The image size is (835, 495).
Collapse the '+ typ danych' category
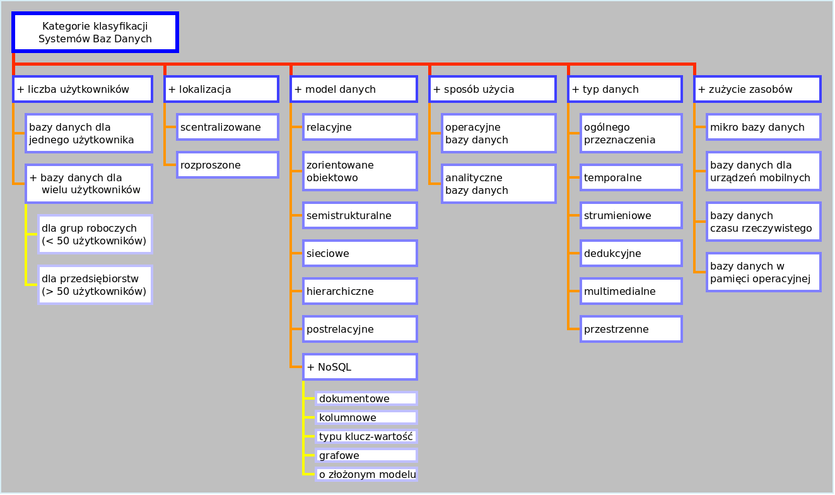tap(625, 89)
